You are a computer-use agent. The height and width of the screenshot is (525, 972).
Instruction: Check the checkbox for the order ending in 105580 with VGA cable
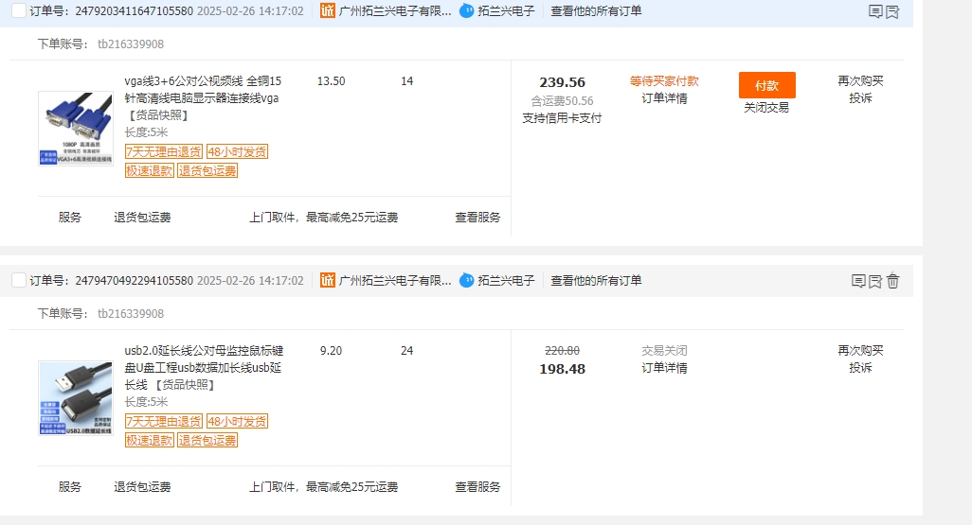[19, 11]
